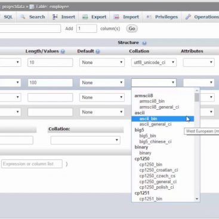Image resolution: width=219 pixels, height=219 pixels.
Task: Open first row Default None dropdown
Action: point(102,63)
